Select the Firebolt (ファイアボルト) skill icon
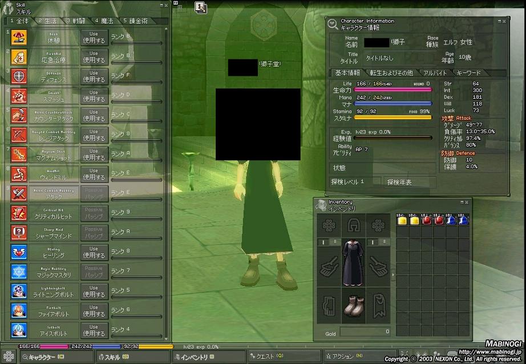Viewport: 526px width, 364px height. [19, 311]
